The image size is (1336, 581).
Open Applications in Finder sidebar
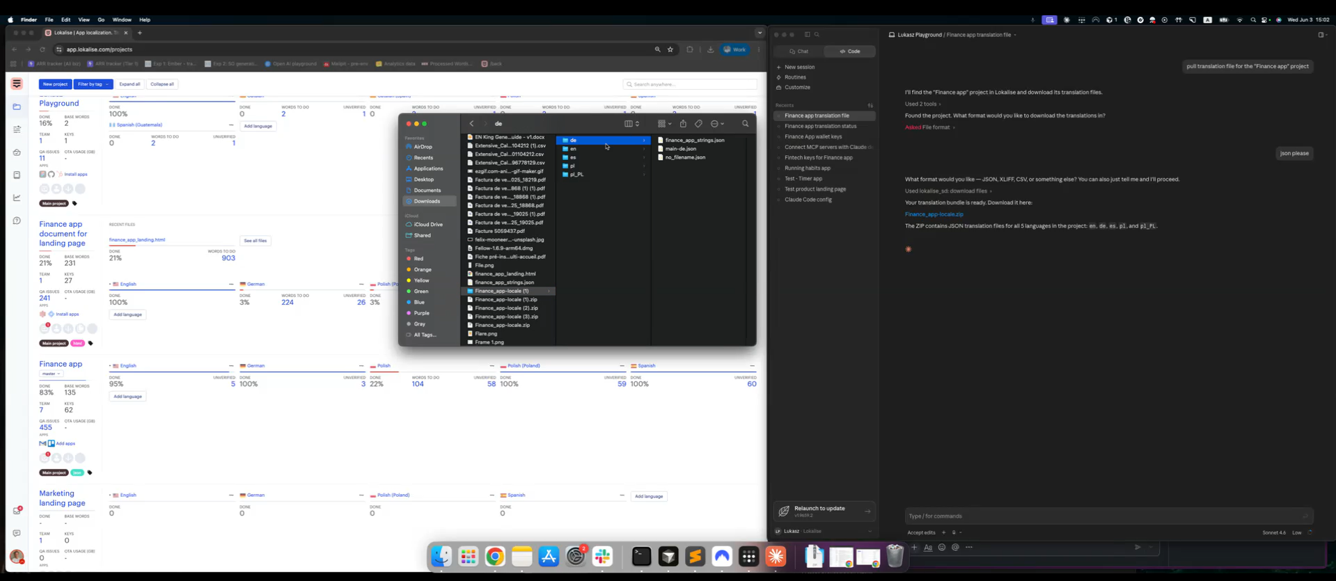click(x=427, y=168)
